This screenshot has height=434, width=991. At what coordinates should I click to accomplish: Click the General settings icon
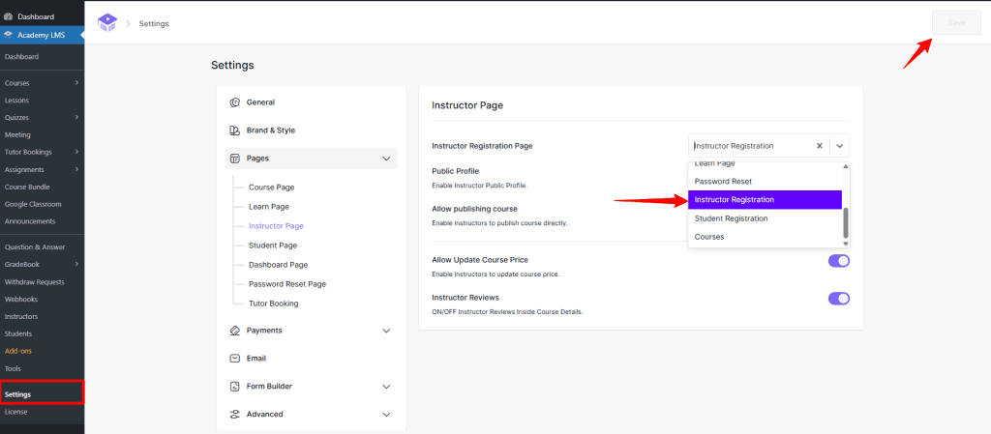(235, 102)
